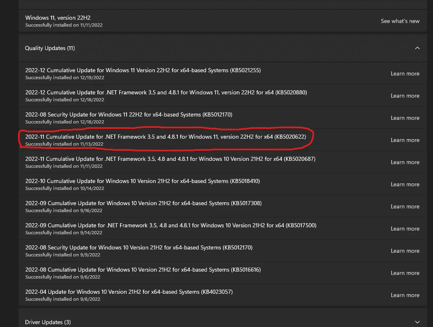Expand the Driver Updates section chevron
This screenshot has height=327, width=433.
tap(417, 322)
